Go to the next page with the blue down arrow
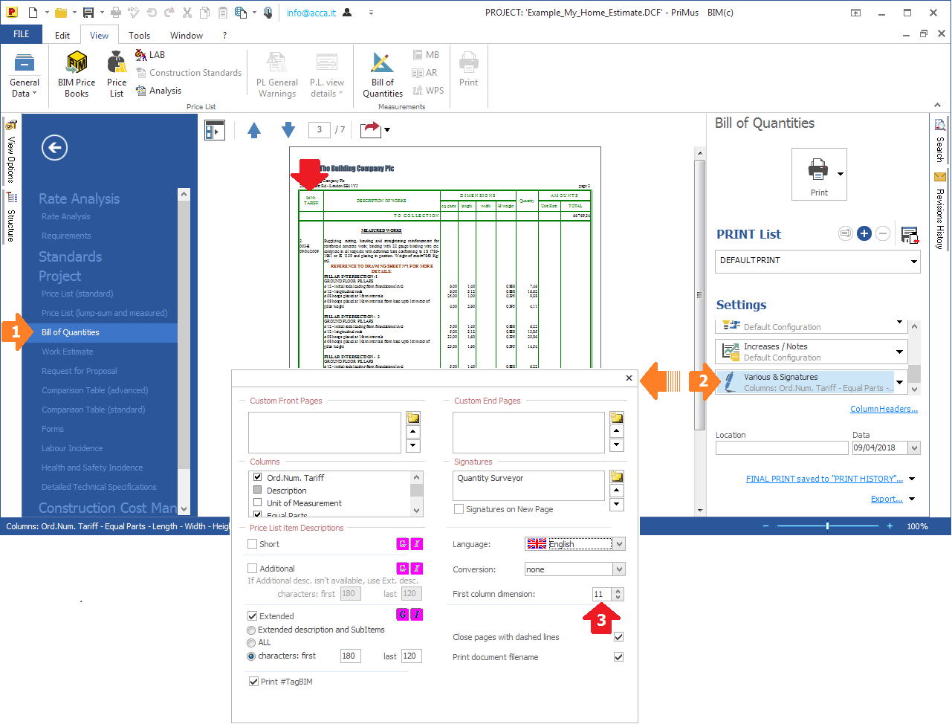This screenshot has height=724, width=952. 288,130
